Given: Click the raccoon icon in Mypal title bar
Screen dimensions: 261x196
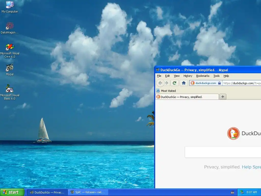Looking at the screenshot, I should (158, 70).
